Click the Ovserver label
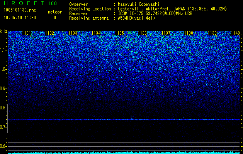The width and height of the screenshot is (243, 154). point(78,4)
